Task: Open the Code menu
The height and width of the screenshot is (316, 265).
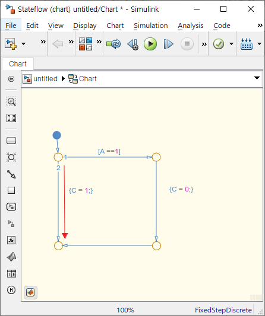Action: [x=222, y=25]
